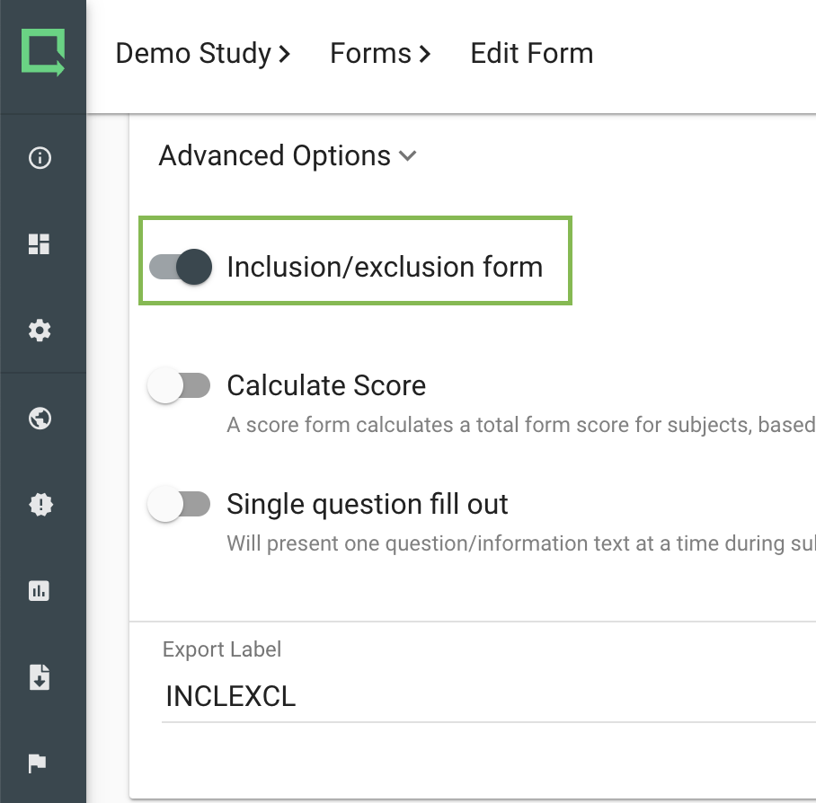
Task: Open the Forms breadcrumb chevron
Action: point(423,54)
